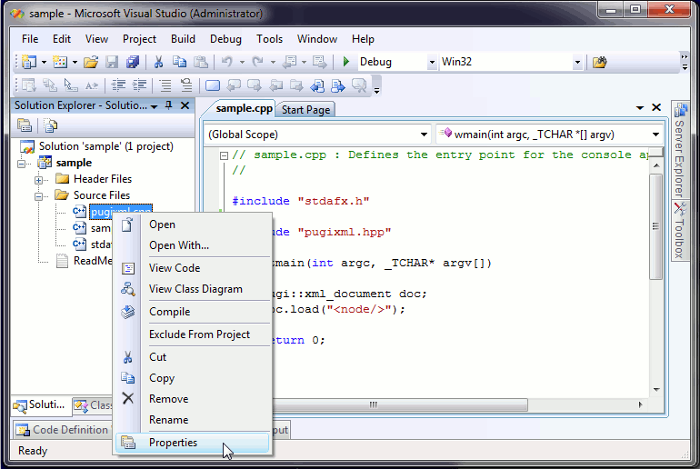
Task: Toggle auto-hide pin on Solution Explorer
Action: click(x=168, y=106)
